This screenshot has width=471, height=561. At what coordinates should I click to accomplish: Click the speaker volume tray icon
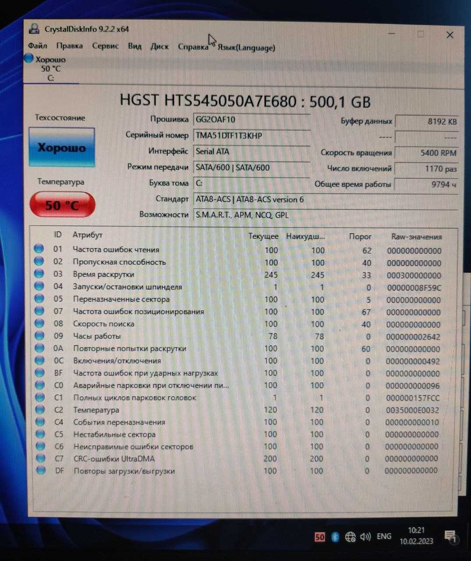(x=365, y=536)
